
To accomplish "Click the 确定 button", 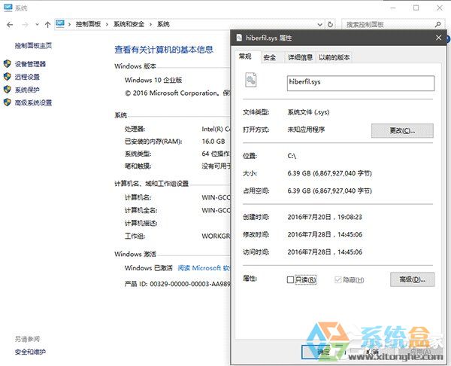I will [323, 352].
